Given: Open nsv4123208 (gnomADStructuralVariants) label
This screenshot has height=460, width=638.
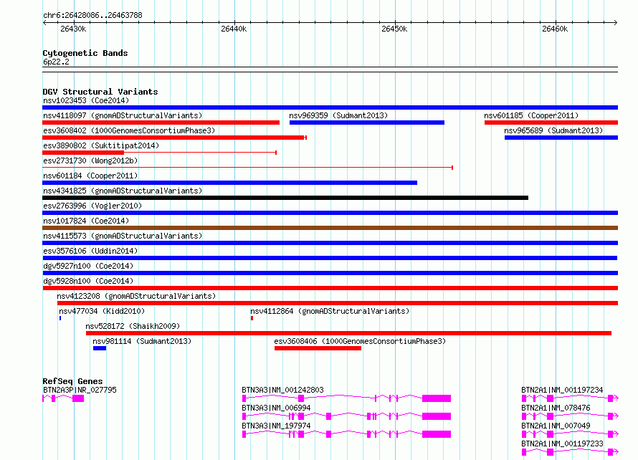Looking at the screenshot, I should [x=136, y=296].
